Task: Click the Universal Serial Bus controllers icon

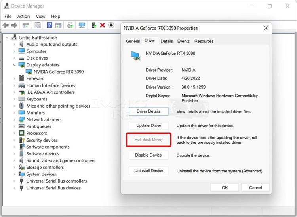Action: 21,181
